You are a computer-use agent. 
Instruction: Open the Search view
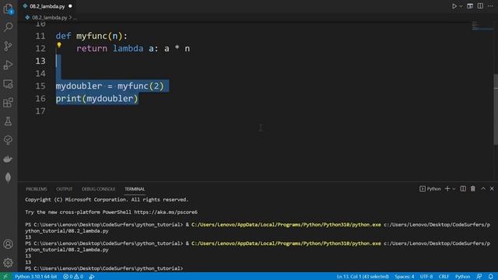(8, 27)
